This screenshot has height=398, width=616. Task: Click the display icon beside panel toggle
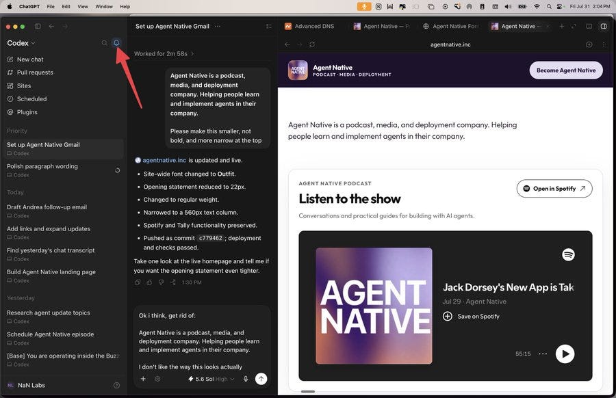(589, 26)
